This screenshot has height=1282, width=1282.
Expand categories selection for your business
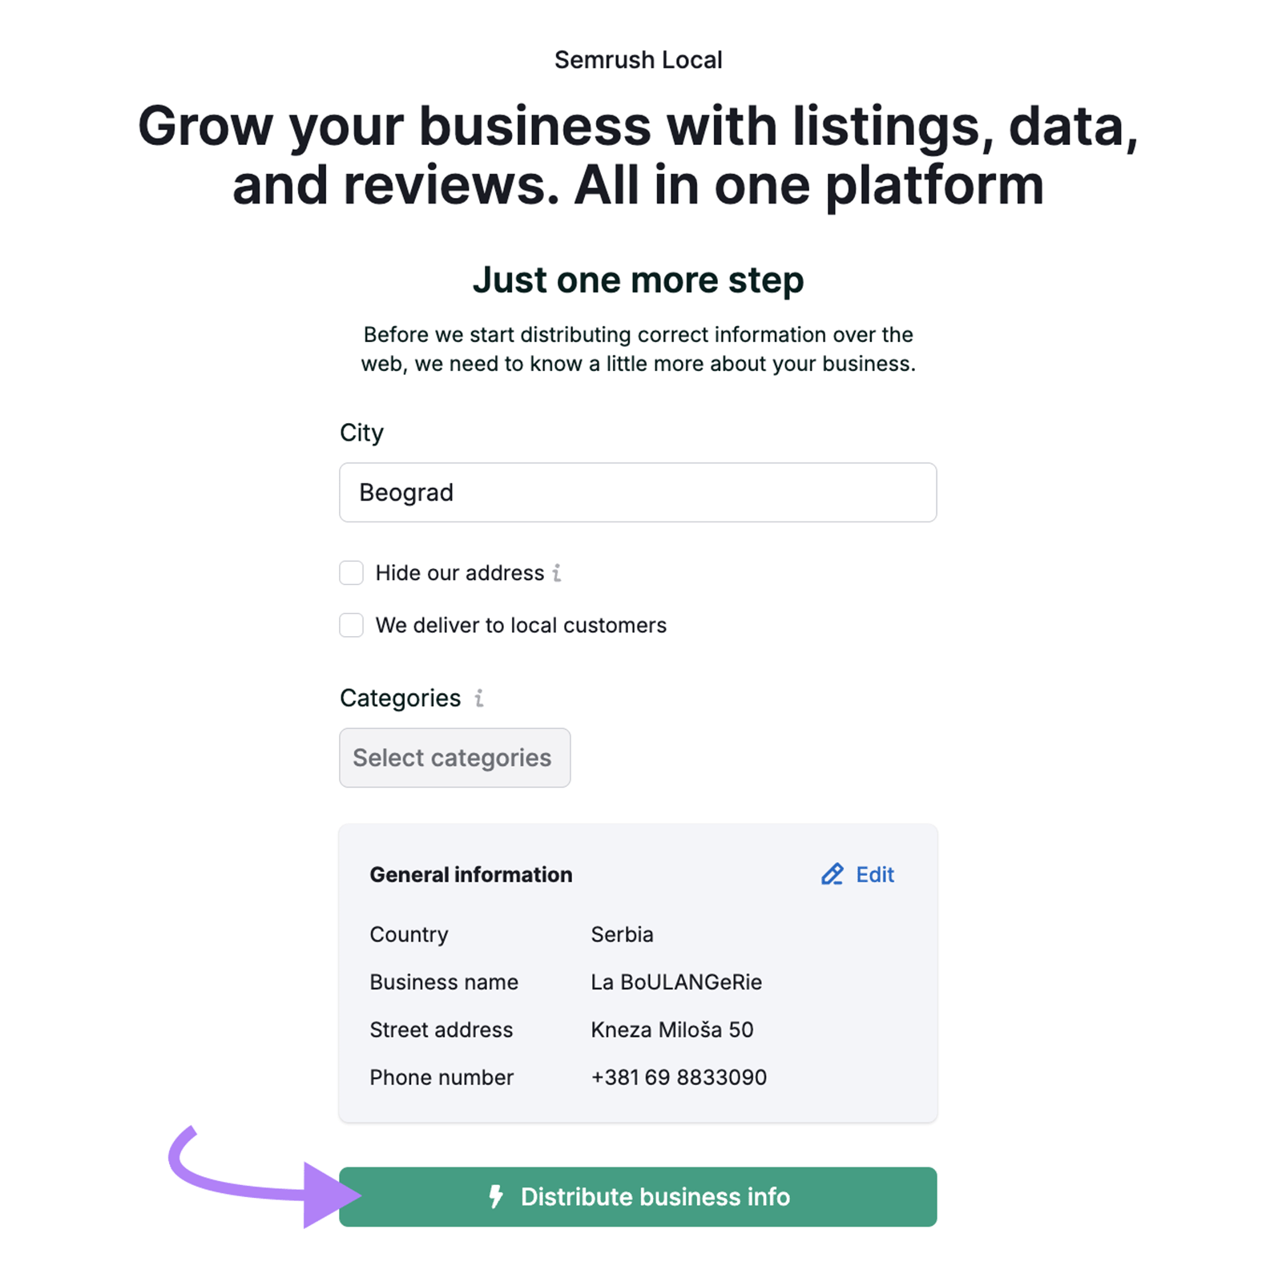click(454, 757)
